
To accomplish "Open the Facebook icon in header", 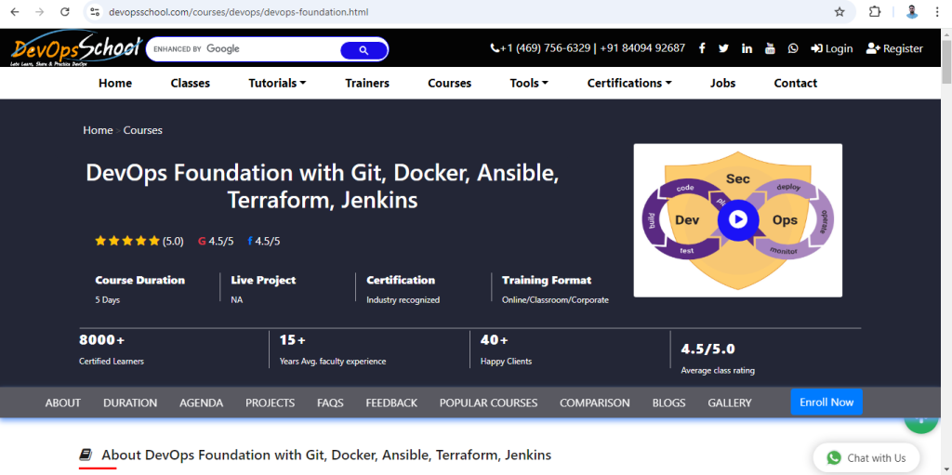I will tap(702, 48).
